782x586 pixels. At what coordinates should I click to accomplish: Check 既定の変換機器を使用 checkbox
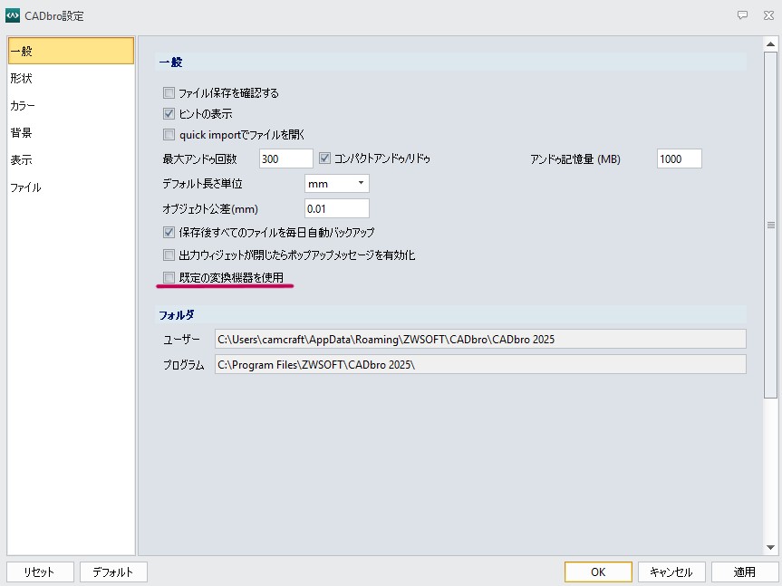pyautogui.click(x=169, y=277)
